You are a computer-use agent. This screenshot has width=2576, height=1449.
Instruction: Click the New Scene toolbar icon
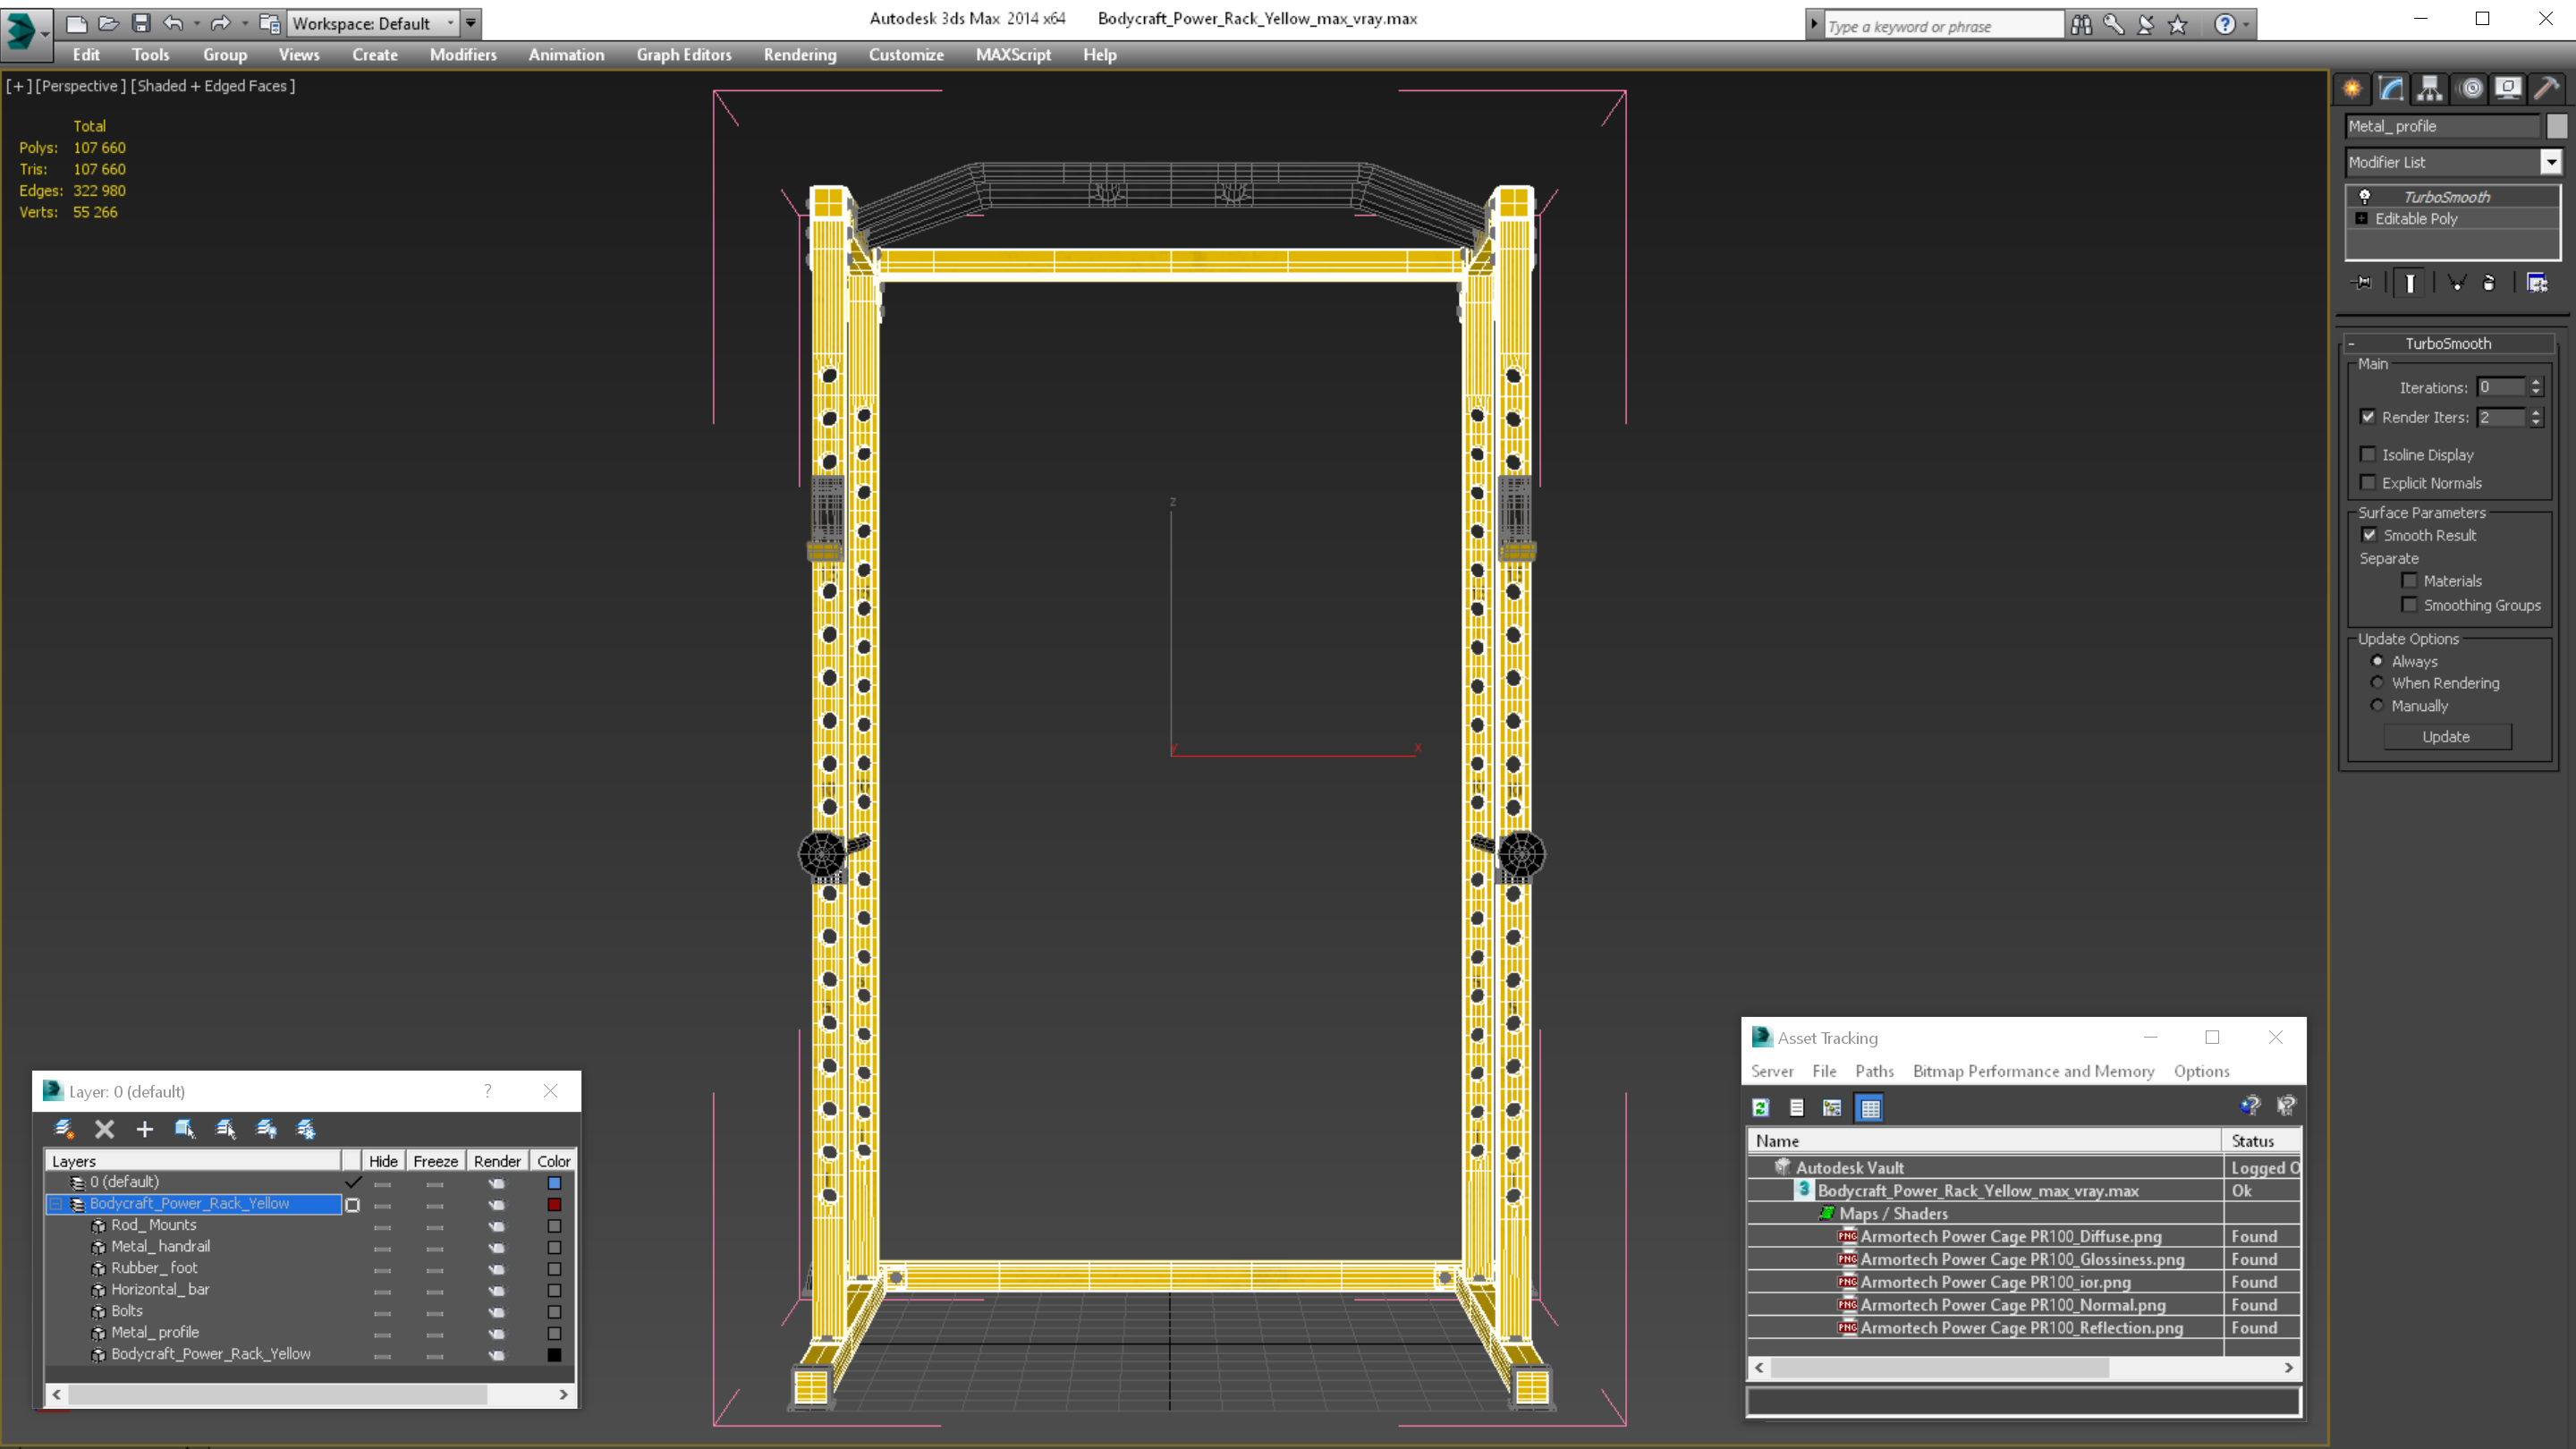tap(76, 23)
